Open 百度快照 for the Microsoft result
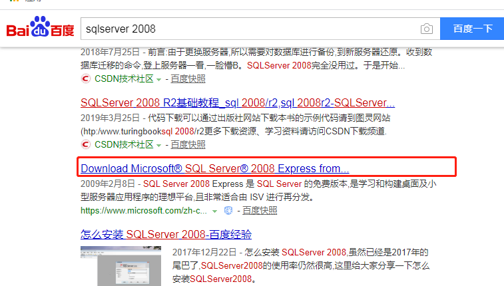This screenshot has width=504, height=286. tap(260, 211)
